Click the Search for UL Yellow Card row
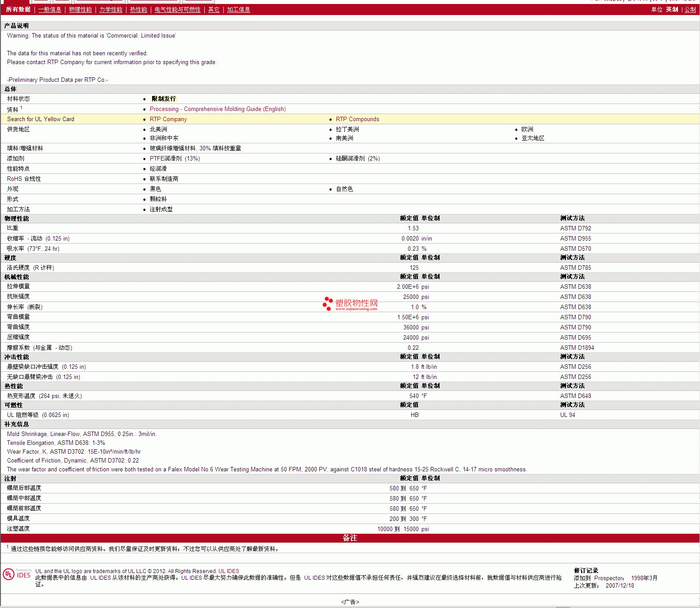Viewport: 700px width, 608px height. 41,119
